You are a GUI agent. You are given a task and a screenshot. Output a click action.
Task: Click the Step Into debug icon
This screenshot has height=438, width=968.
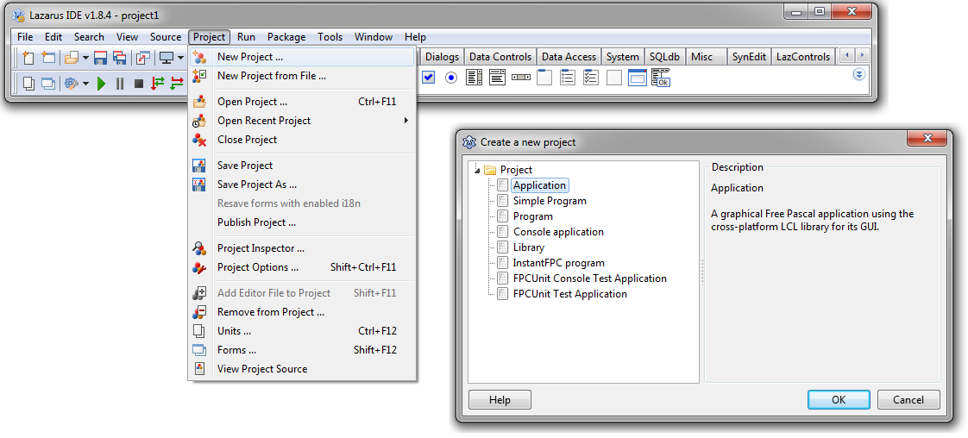pyautogui.click(x=157, y=83)
